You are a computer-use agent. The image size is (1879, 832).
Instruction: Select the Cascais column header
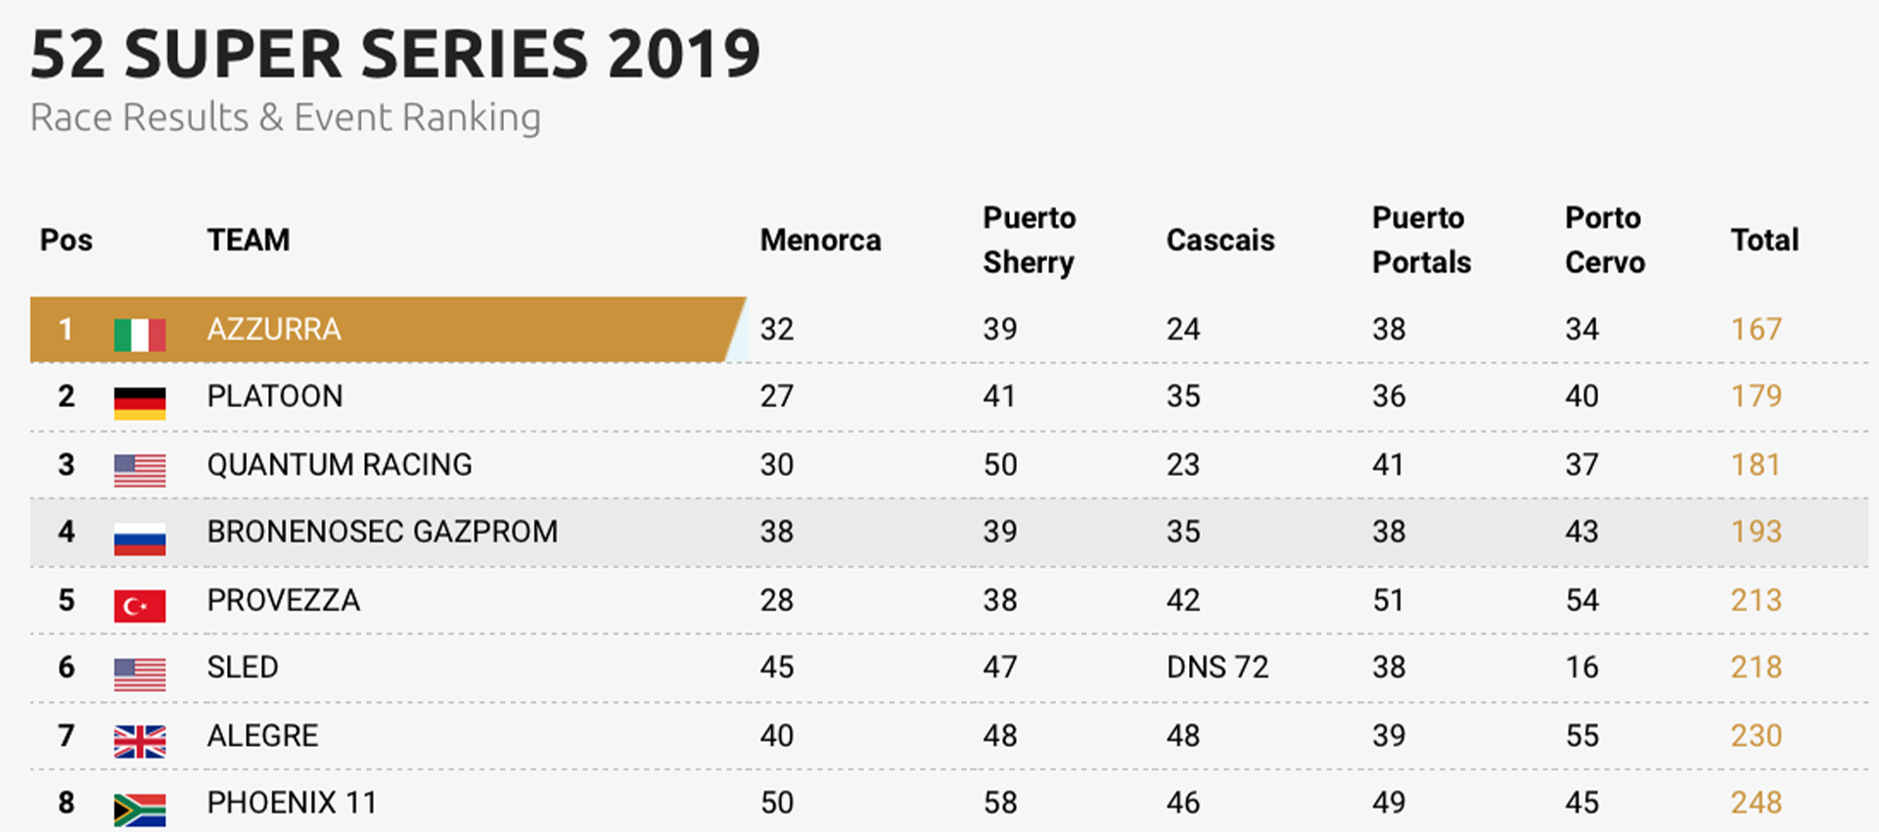1220,240
